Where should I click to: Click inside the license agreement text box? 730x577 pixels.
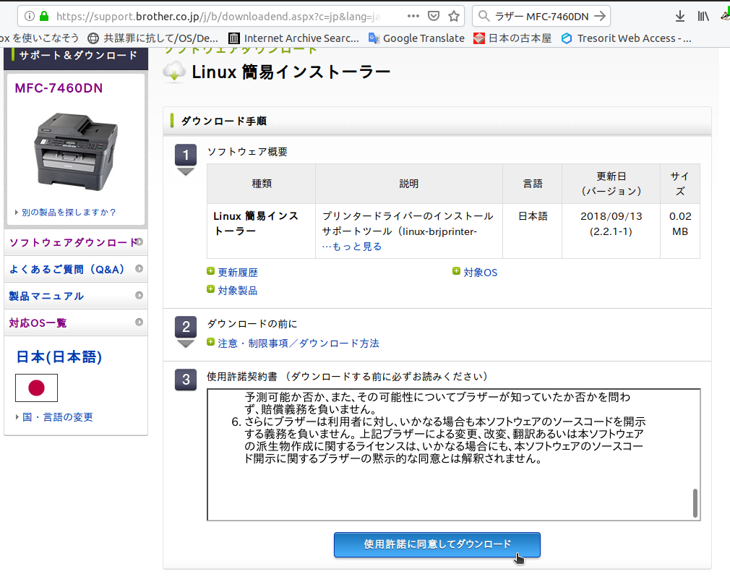pyautogui.click(x=453, y=455)
